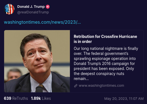Click the microphone in the article photo
Viewport: 147px width, 104px height.
tap(39, 89)
